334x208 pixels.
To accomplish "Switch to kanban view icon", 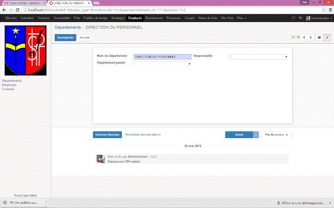I will coord(319,37).
